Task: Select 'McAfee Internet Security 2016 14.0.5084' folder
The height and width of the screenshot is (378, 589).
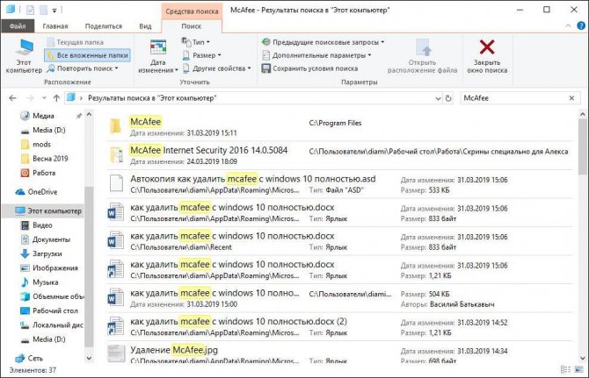Action: [340, 155]
